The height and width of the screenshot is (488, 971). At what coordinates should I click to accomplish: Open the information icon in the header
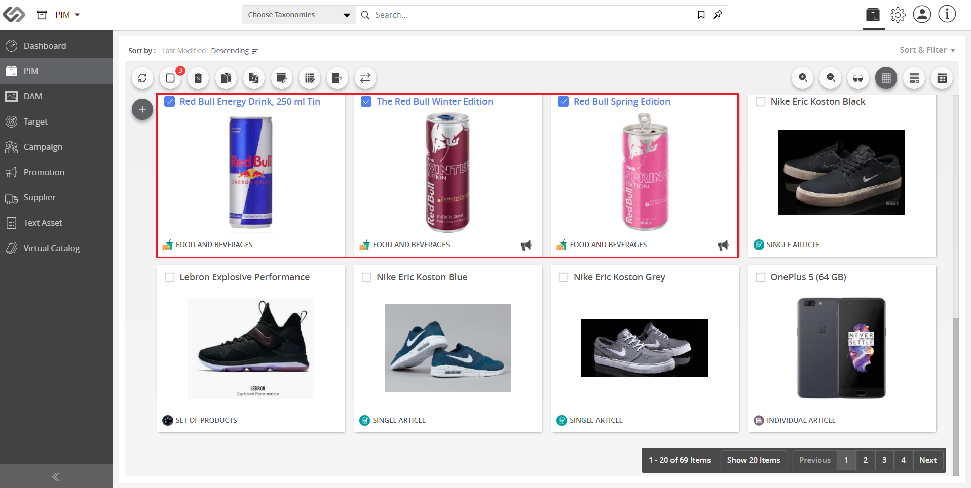947,14
